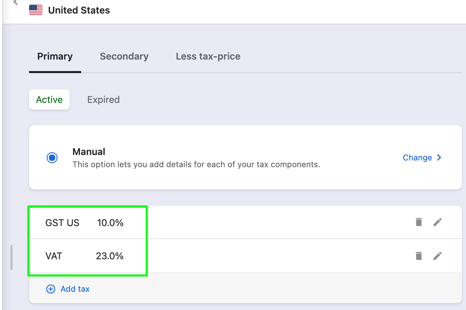Click the United States page title
466x310 pixels.
click(79, 10)
